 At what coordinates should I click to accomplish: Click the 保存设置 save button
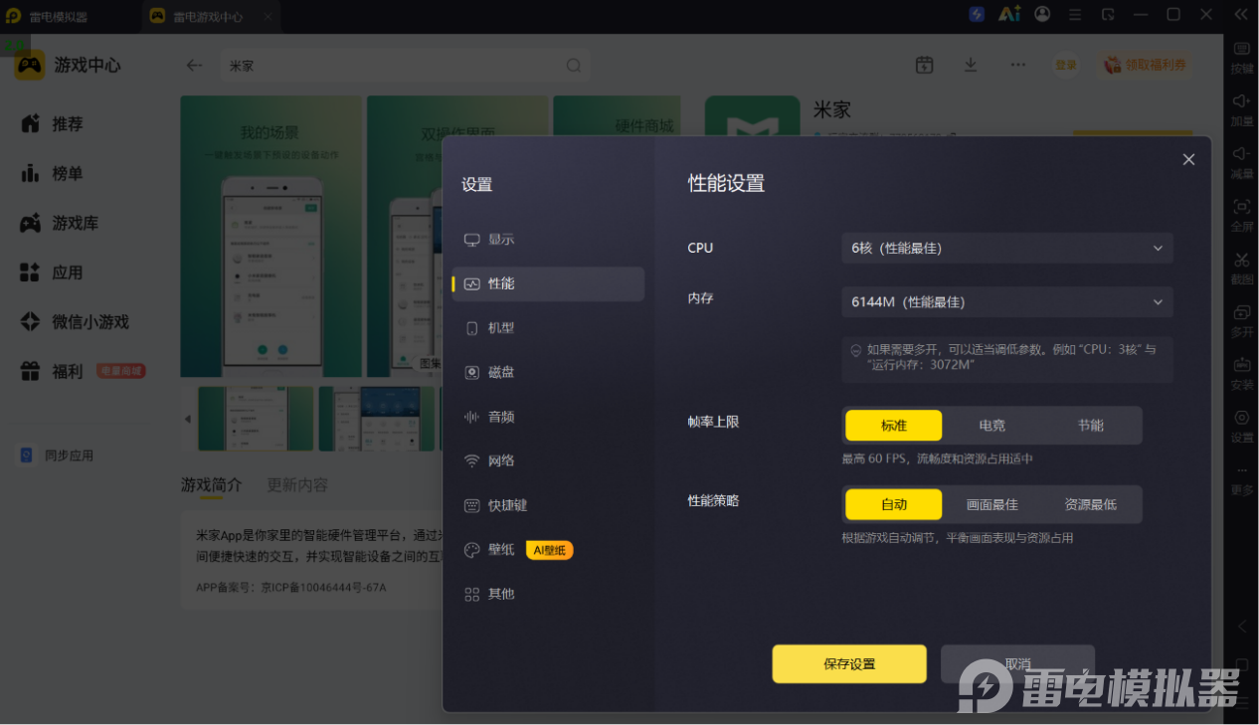coord(849,663)
